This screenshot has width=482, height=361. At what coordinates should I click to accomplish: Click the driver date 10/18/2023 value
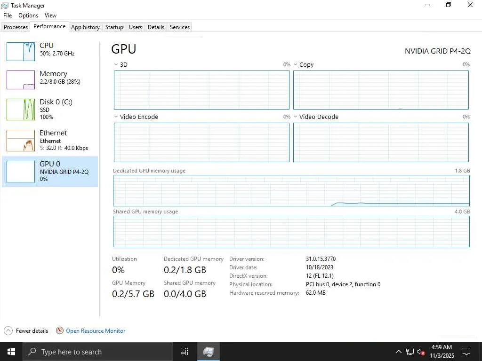point(320,267)
